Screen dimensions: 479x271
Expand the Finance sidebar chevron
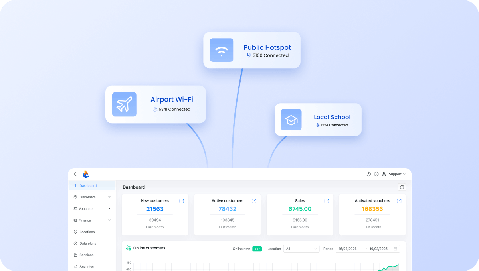(109, 220)
